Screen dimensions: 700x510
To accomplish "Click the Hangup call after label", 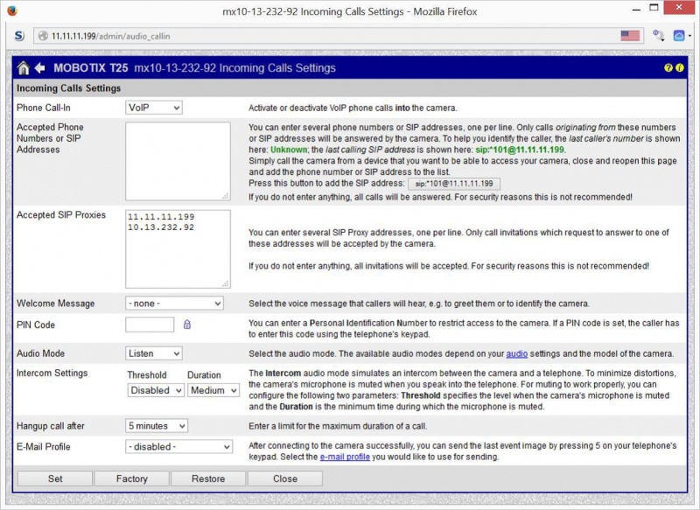I will tap(50, 426).
